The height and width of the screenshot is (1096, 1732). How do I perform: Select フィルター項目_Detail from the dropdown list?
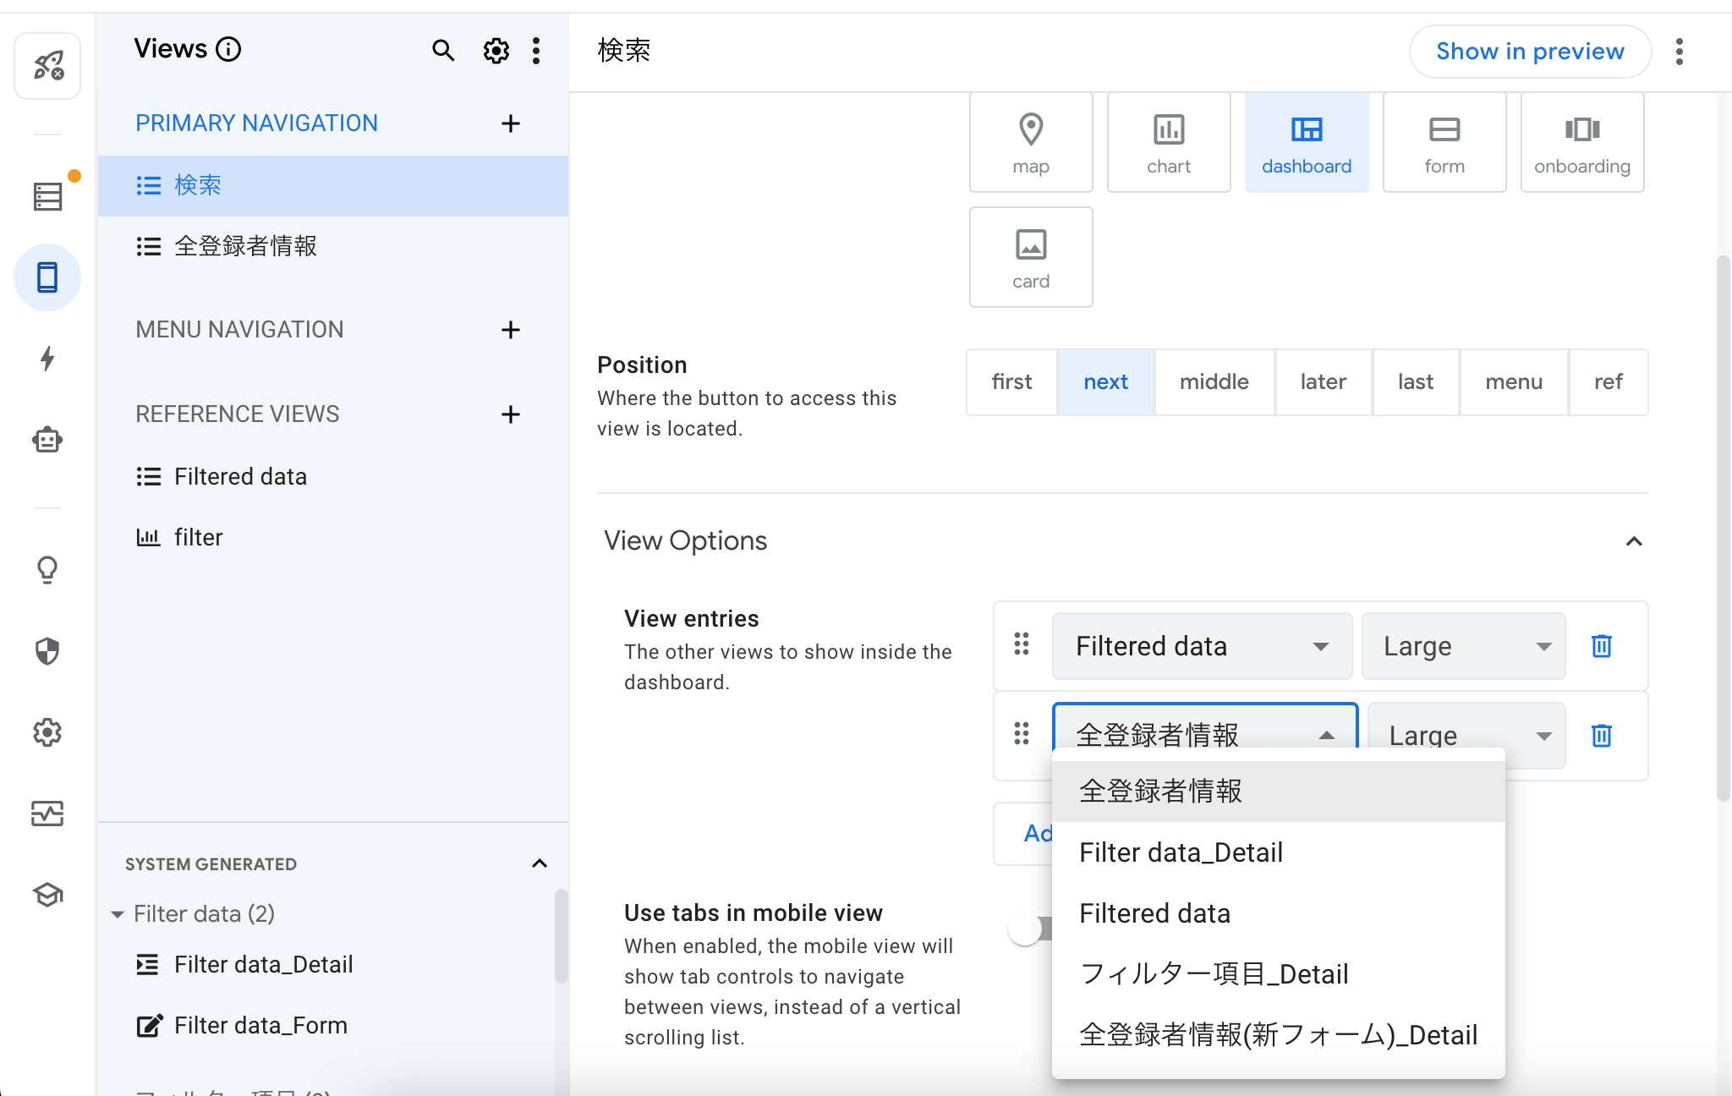click(1213, 974)
